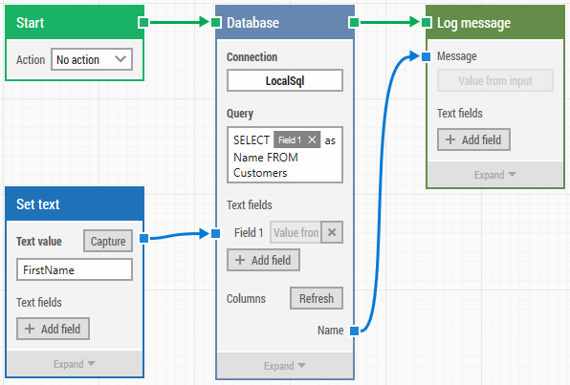Click the Capture button
This screenshot has width=570, height=385.
tap(108, 241)
